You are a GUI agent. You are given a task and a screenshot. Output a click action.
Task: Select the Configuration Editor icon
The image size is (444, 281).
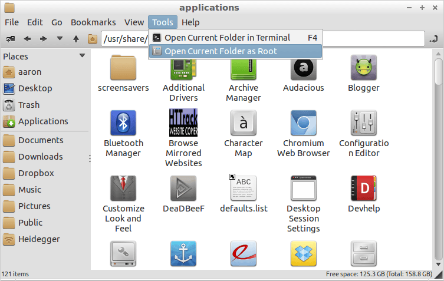point(364,123)
